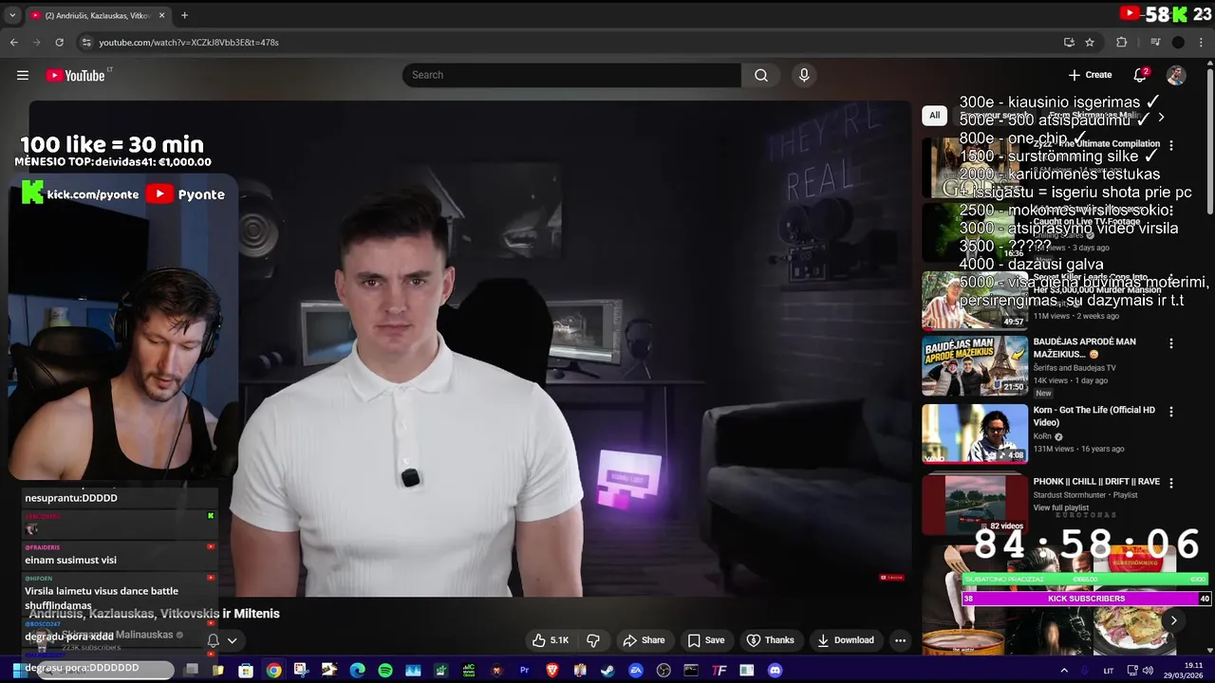This screenshot has height=683, width=1215.
Task: Start voice search with the microphone icon
Action: [804, 75]
